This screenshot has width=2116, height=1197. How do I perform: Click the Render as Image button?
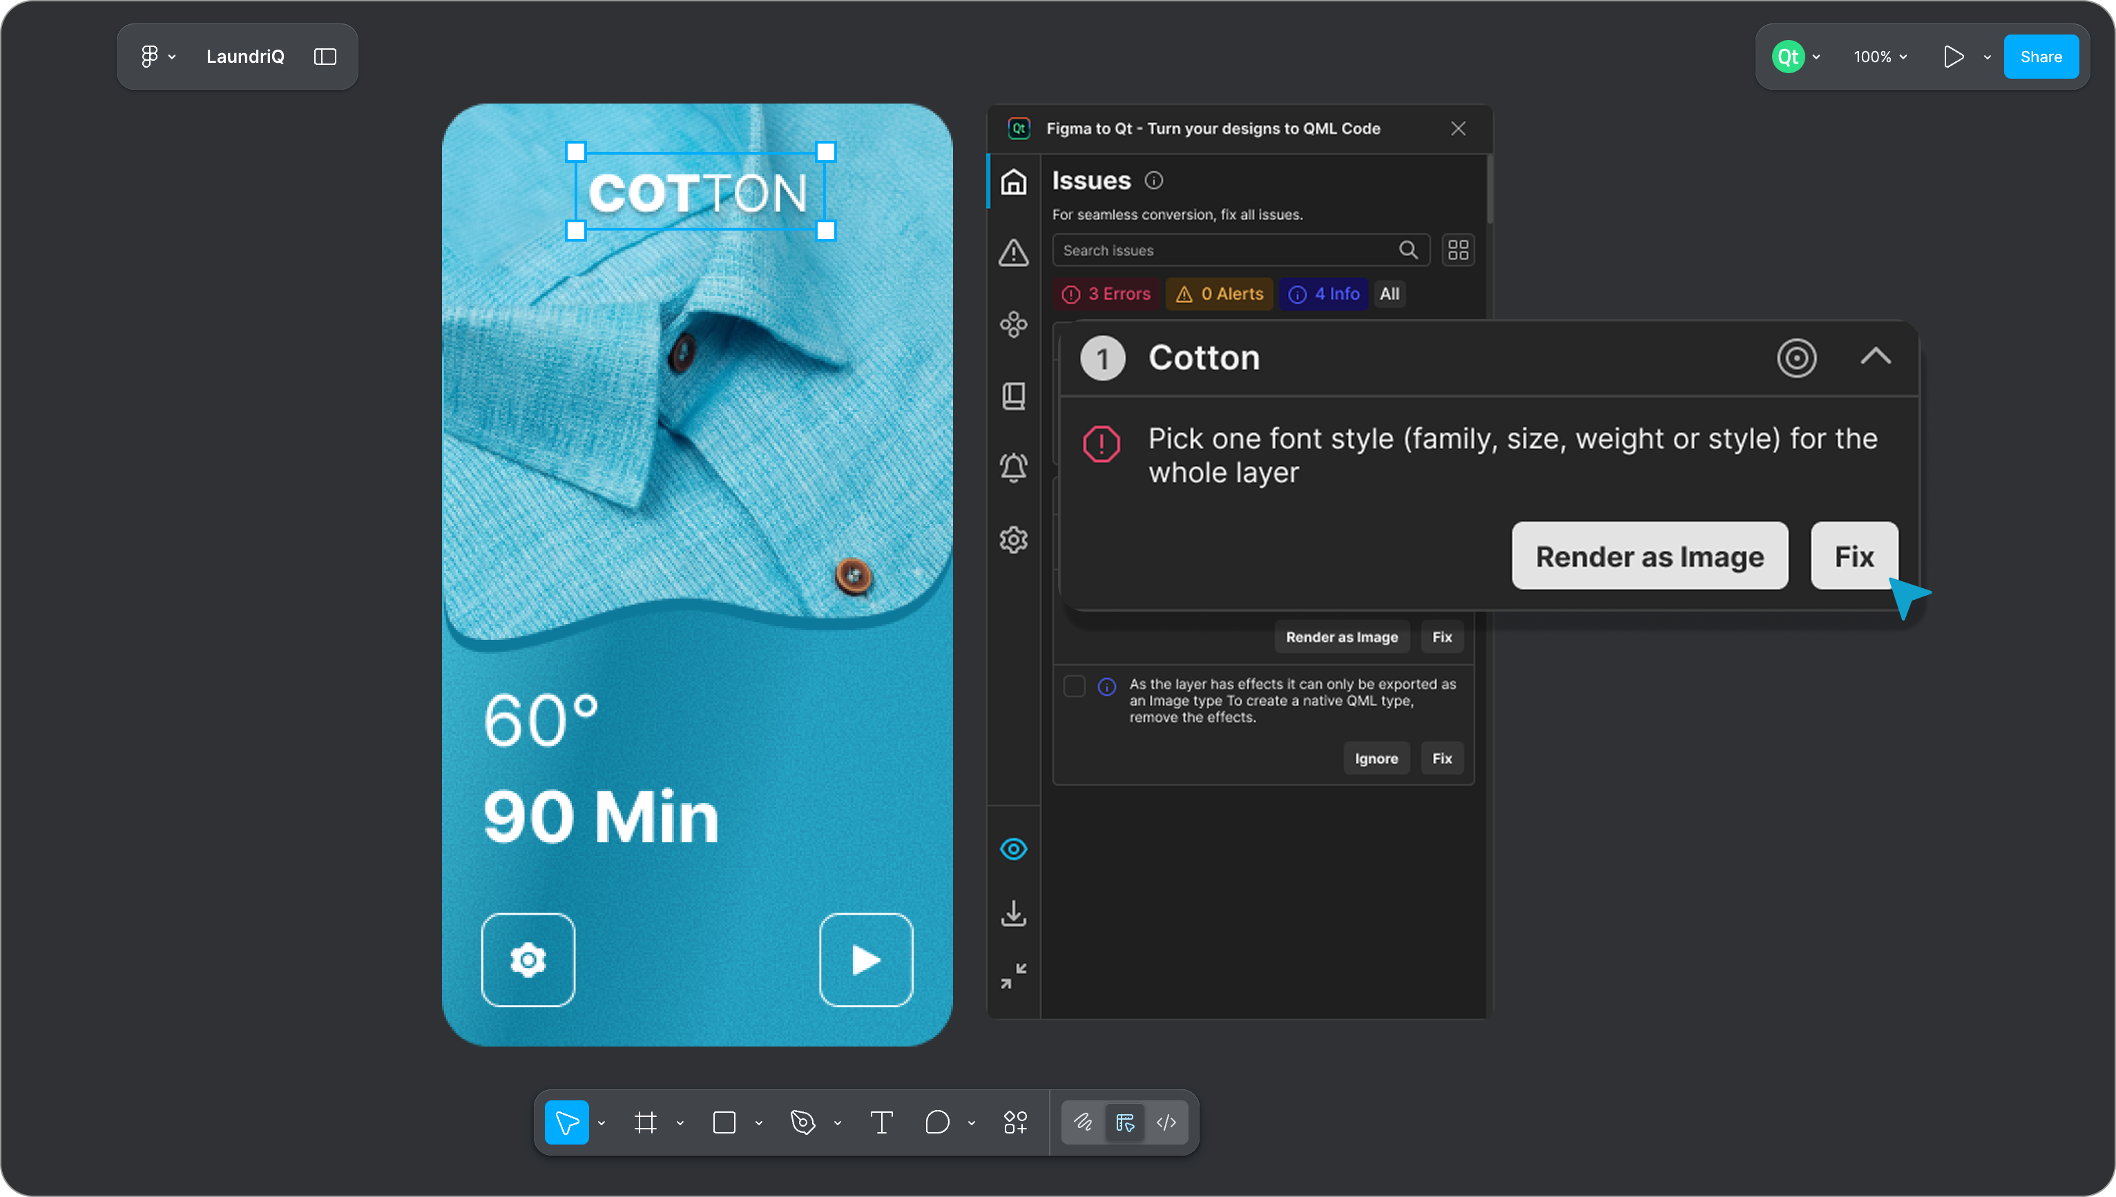pos(1650,556)
